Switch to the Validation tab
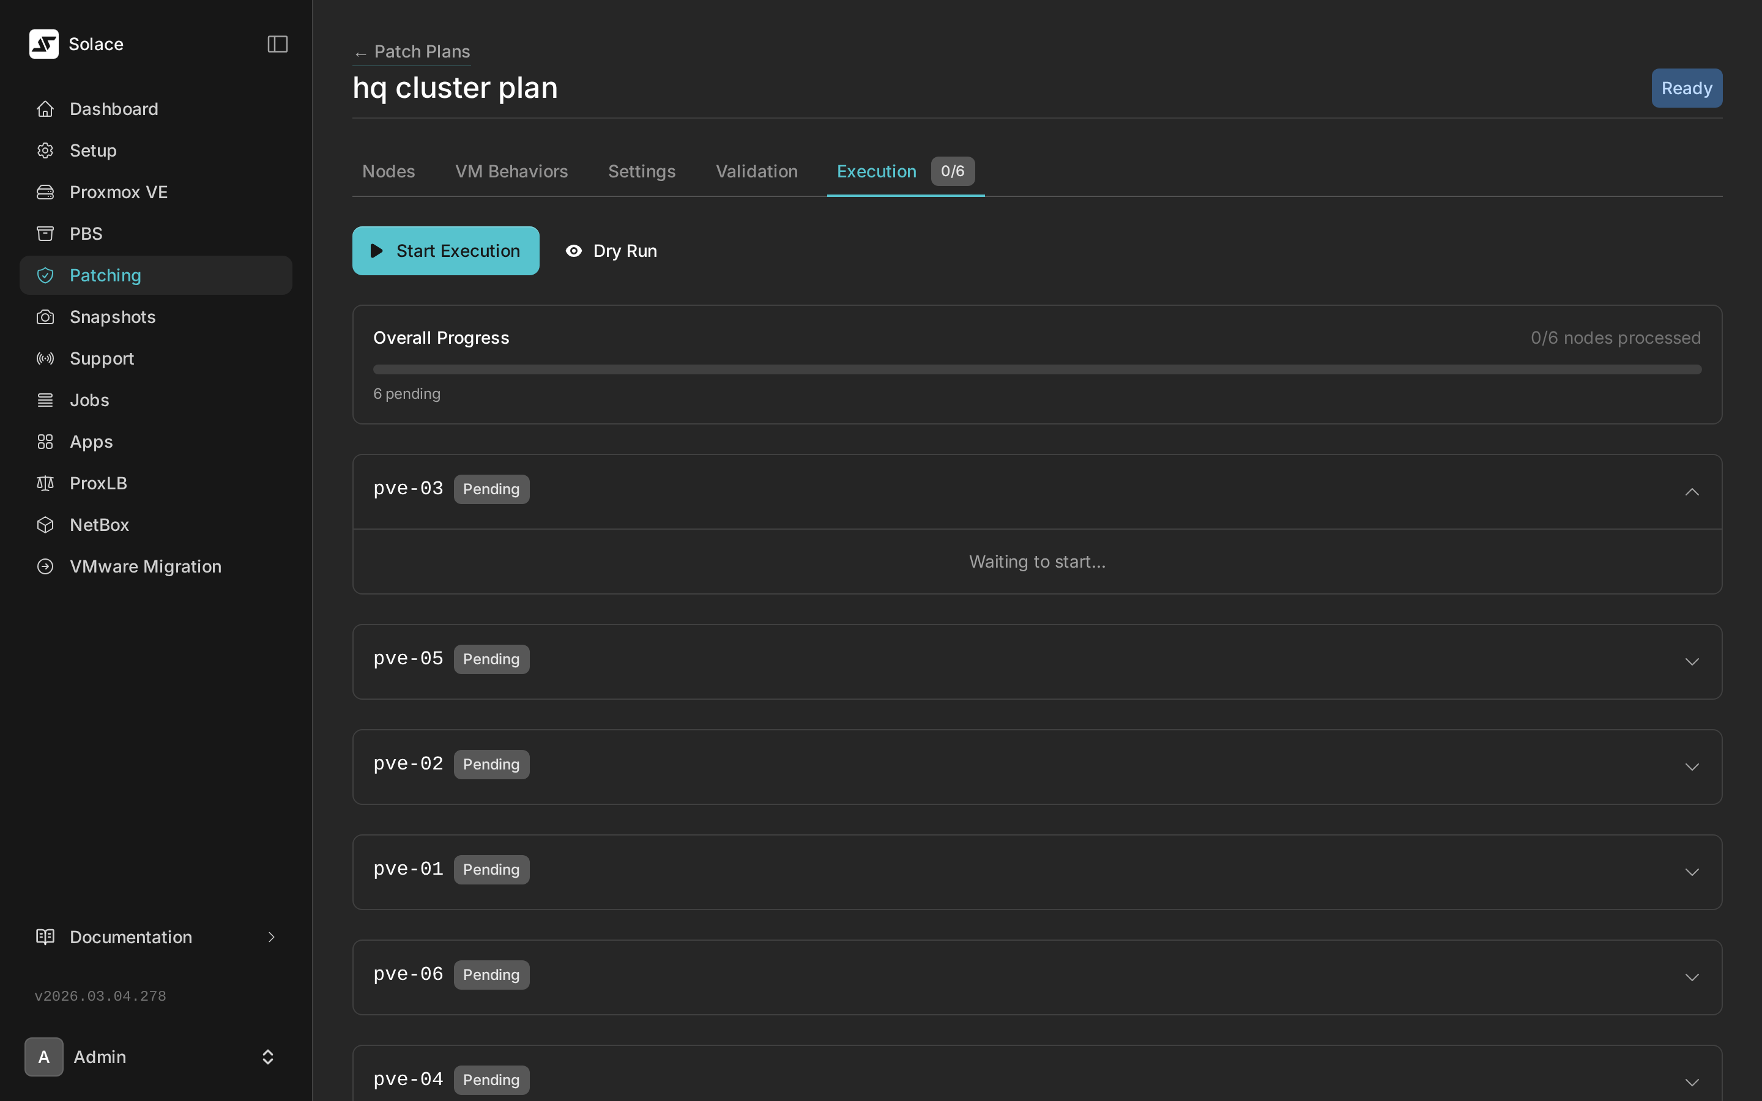The image size is (1762, 1101). (756, 172)
